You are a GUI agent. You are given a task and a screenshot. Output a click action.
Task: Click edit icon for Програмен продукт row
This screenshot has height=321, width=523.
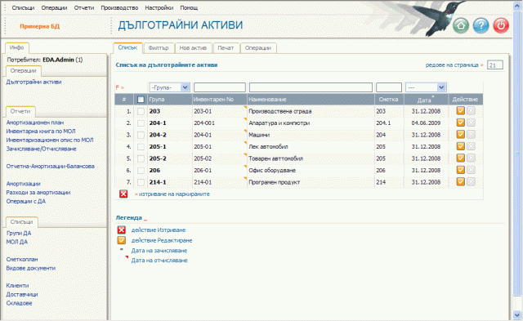point(461,182)
